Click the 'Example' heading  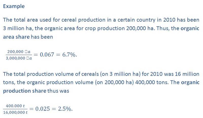coord(14,6)
